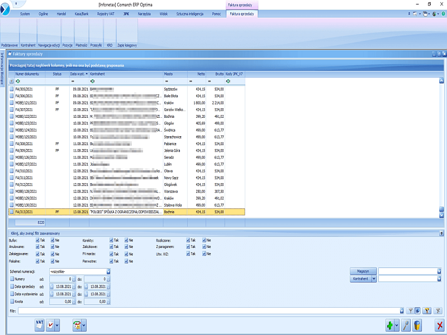Click the Faktury sprzedaży window title icon
Image resolution: width=447 pixels, height=335 pixels.
pos(10,54)
